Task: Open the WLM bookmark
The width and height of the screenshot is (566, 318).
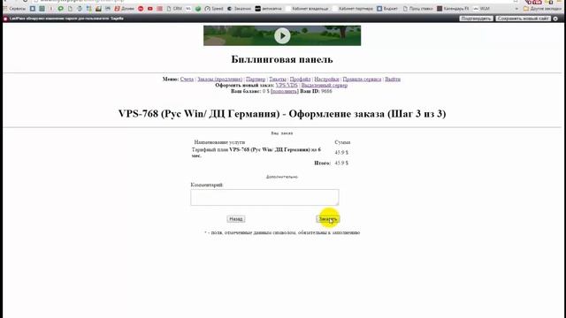Action: [481, 8]
